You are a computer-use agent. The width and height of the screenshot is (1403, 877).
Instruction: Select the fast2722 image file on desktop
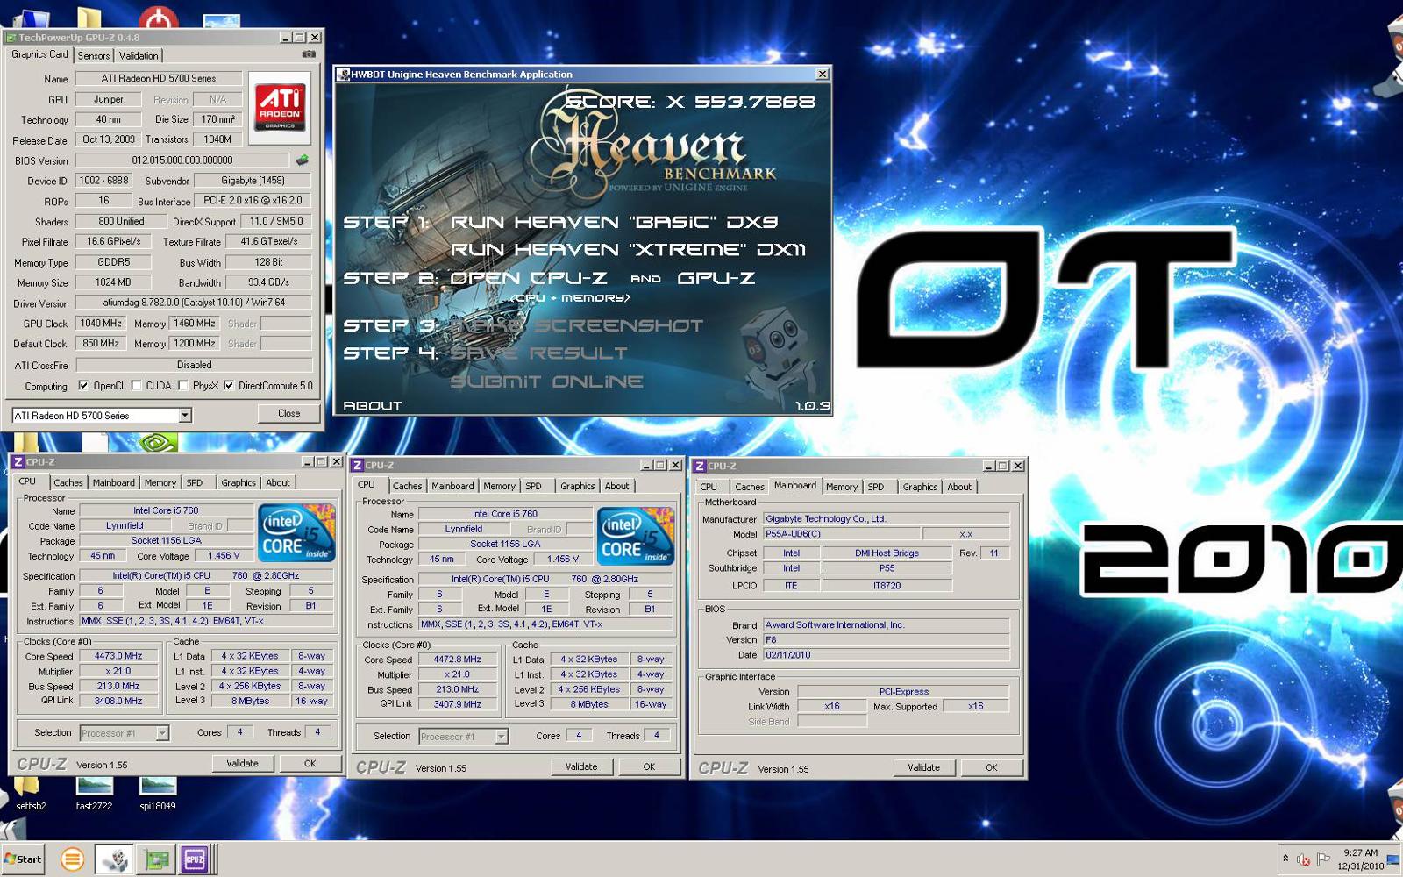(x=94, y=792)
